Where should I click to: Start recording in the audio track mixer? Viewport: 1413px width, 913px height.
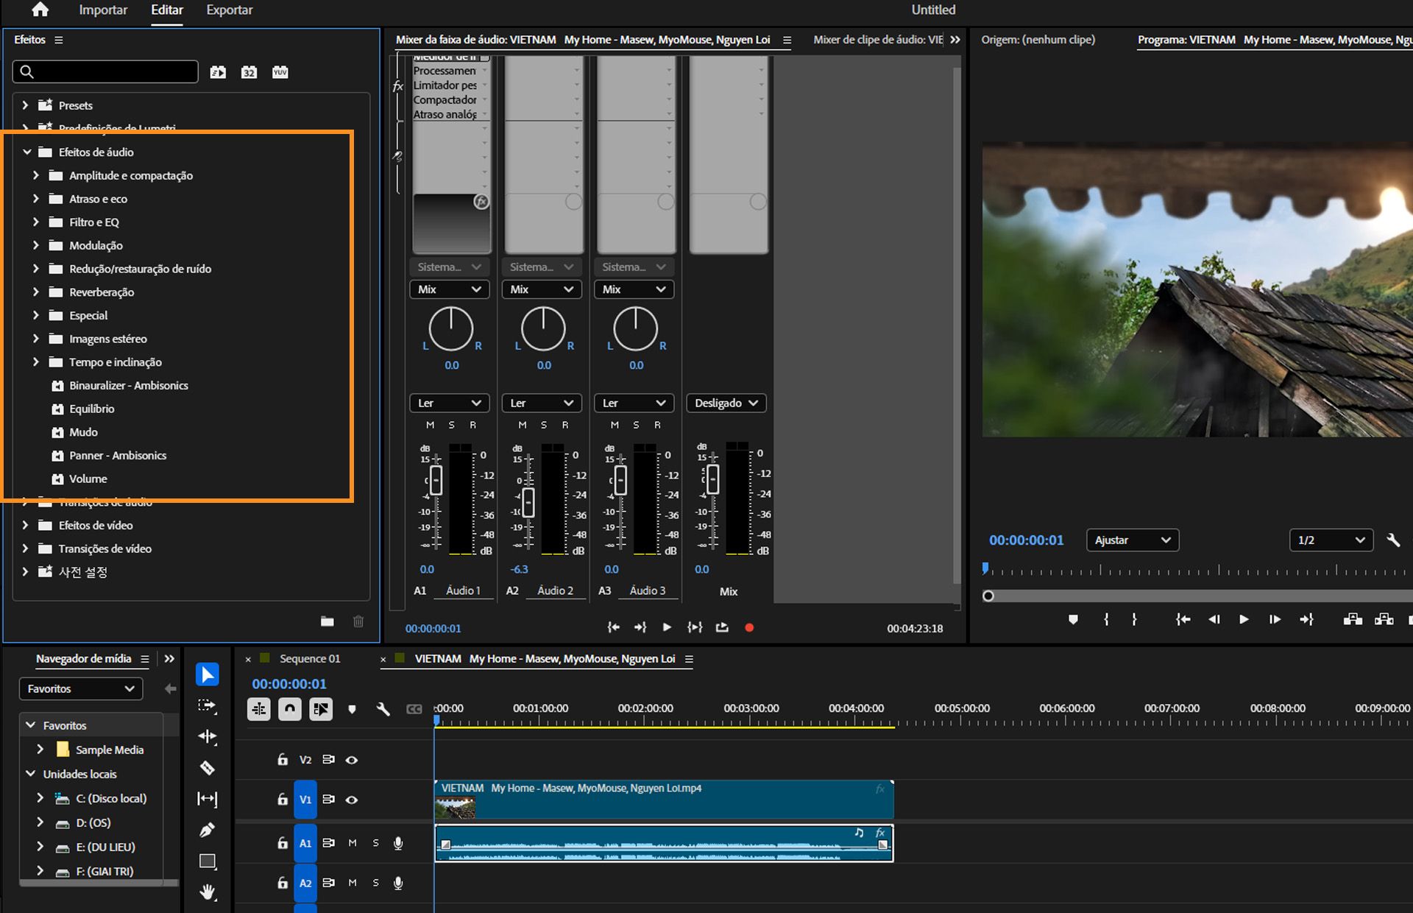(x=750, y=627)
